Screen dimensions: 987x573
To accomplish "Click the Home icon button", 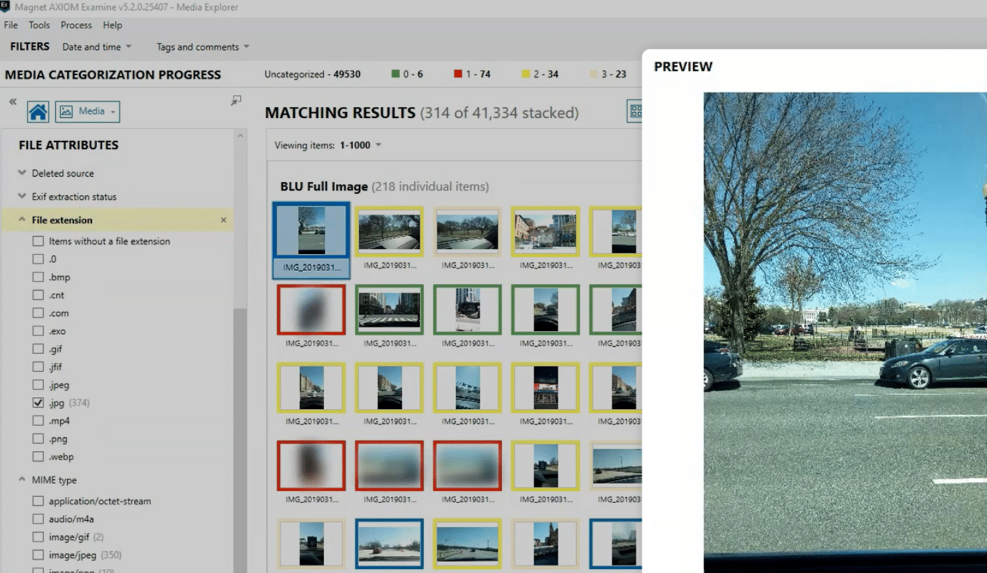I will click(38, 111).
